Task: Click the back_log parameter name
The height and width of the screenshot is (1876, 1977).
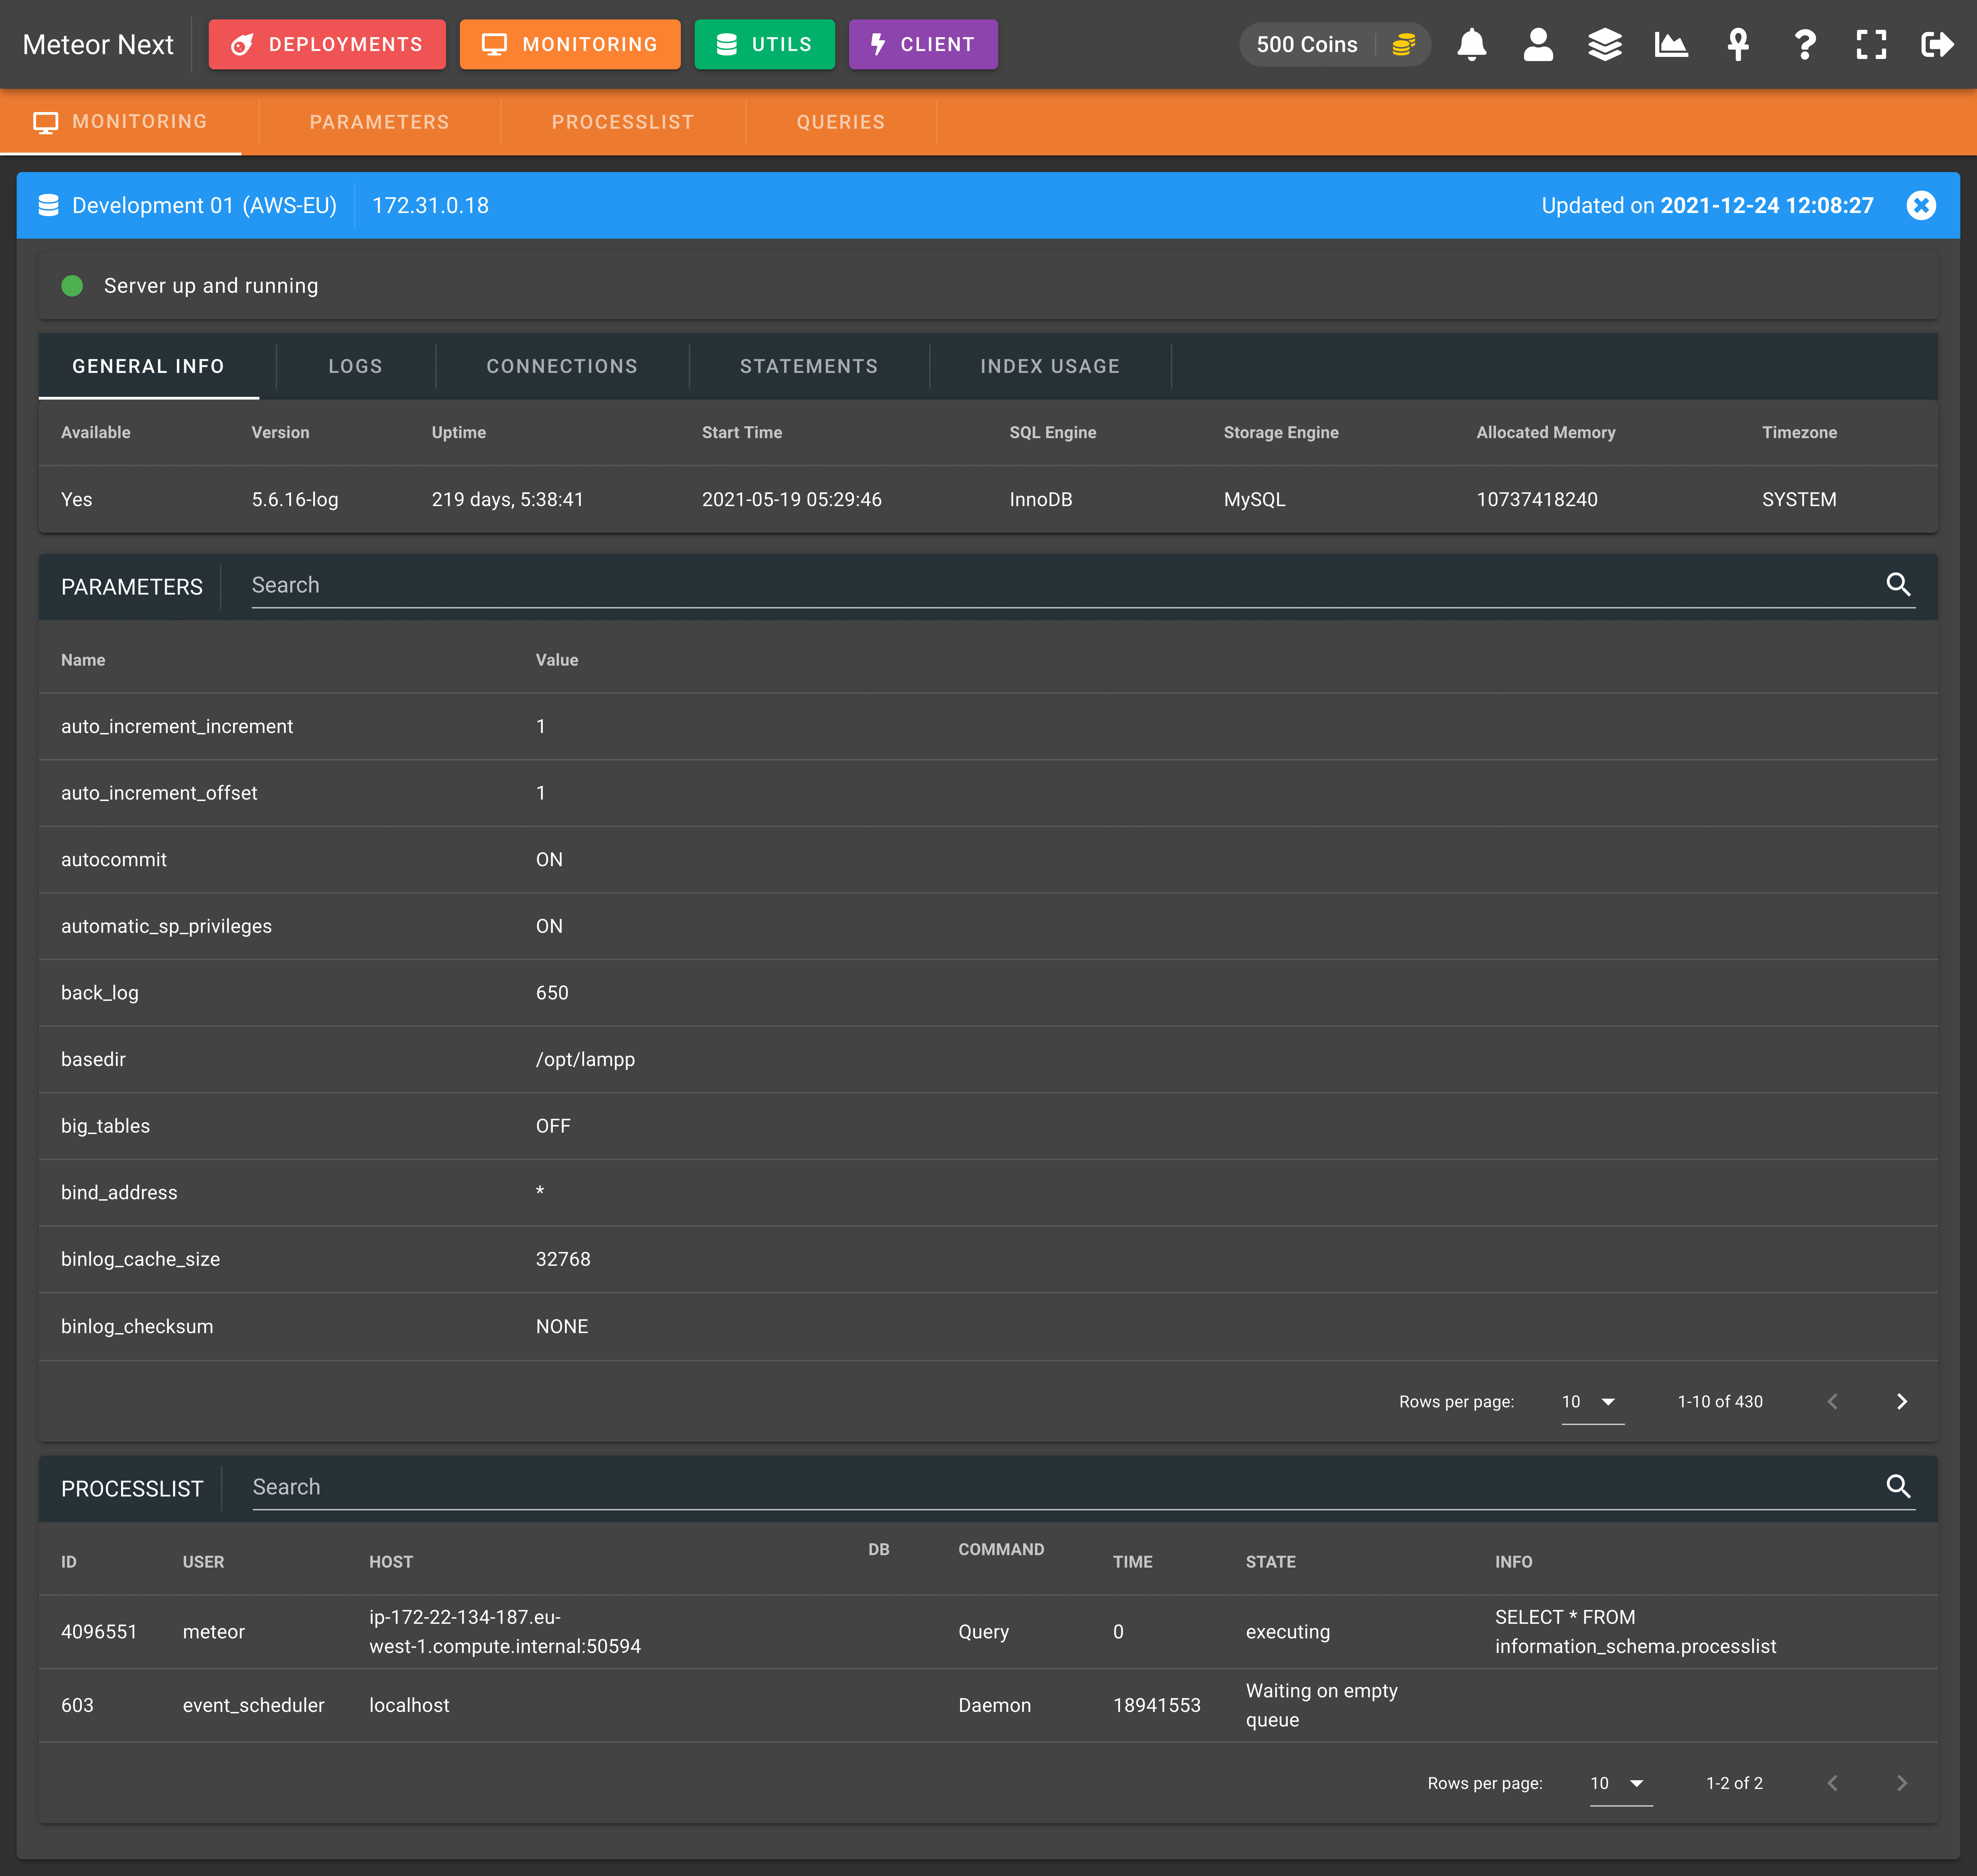Action: (100, 993)
